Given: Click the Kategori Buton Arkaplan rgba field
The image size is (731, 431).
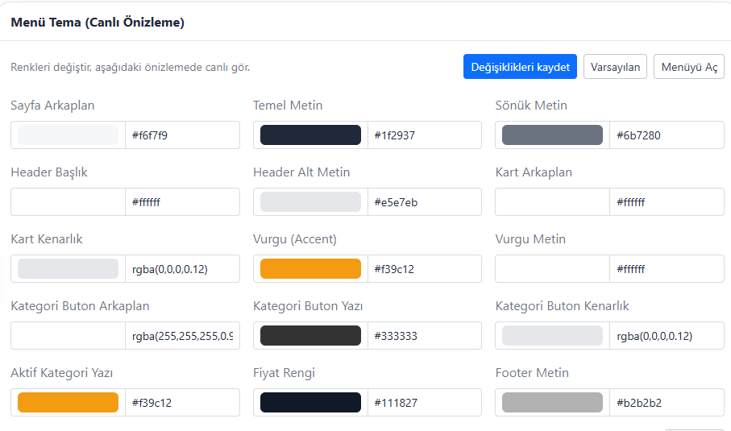Looking at the screenshot, I should pyautogui.click(x=182, y=336).
